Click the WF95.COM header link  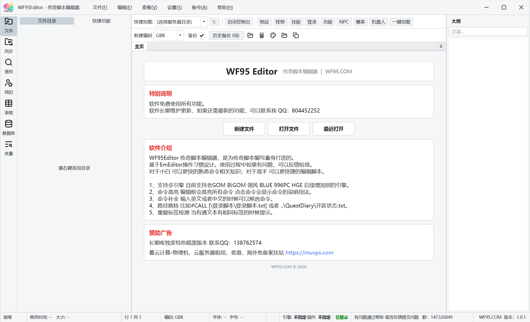(338, 72)
